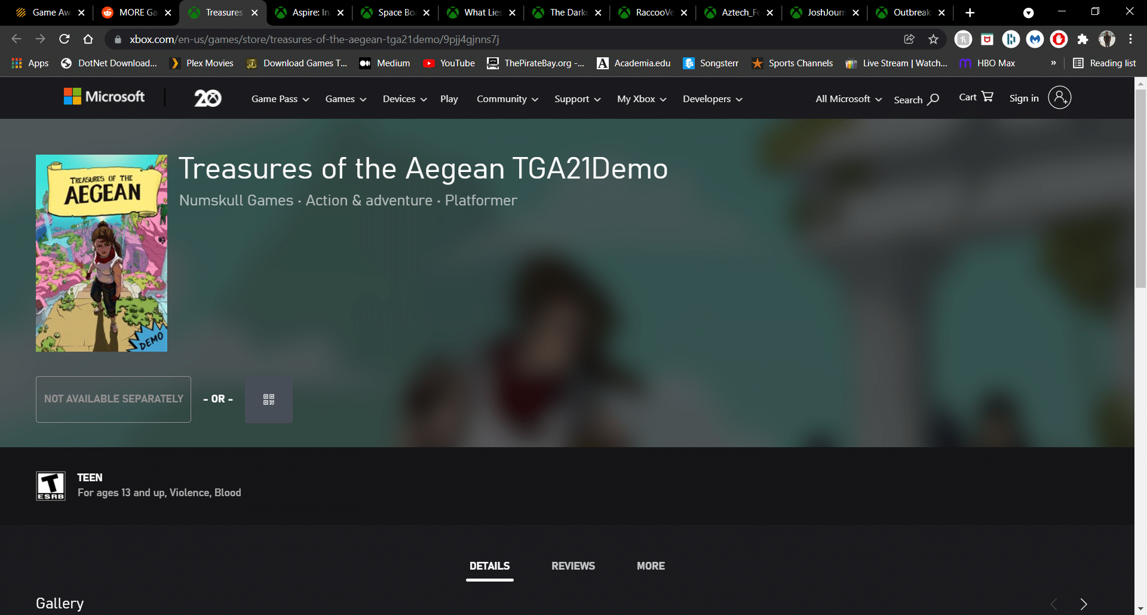
Task: Click the ESRB Teen rating icon
Action: 51,486
